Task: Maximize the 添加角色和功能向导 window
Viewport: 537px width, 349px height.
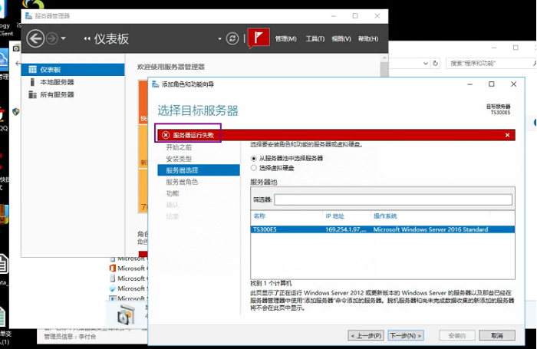Action: (x=492, y=84)
